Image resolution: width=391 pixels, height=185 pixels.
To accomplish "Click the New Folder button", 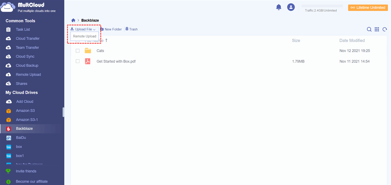I will [x=111, y=29].
